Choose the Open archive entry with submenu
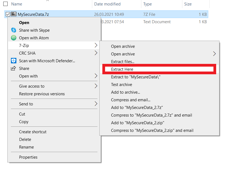This screenshot has width=232, height=169. point(159,54)
